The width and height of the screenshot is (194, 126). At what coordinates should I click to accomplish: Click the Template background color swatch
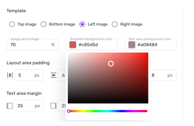pos(73,45)
